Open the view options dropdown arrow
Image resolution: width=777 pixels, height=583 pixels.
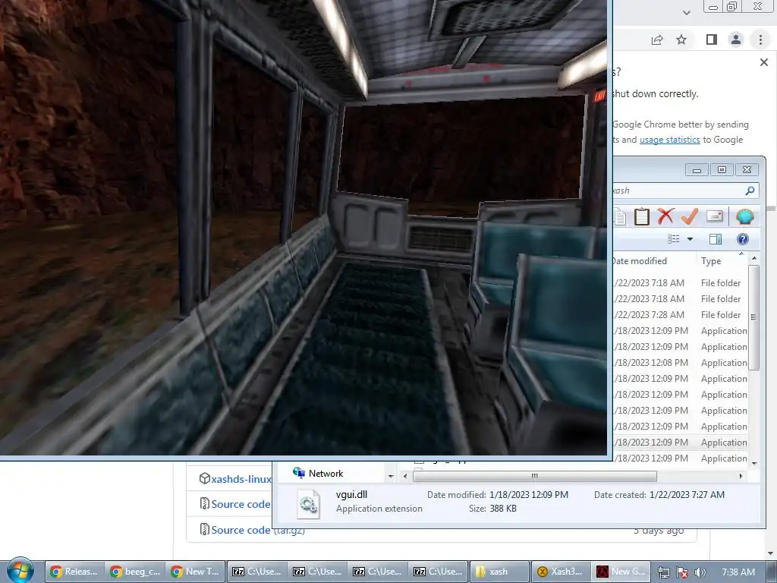coord(690,239)
